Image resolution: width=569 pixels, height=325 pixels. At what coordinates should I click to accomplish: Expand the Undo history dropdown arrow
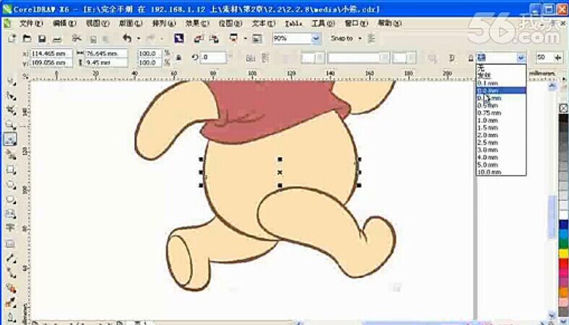coord(138,38)
